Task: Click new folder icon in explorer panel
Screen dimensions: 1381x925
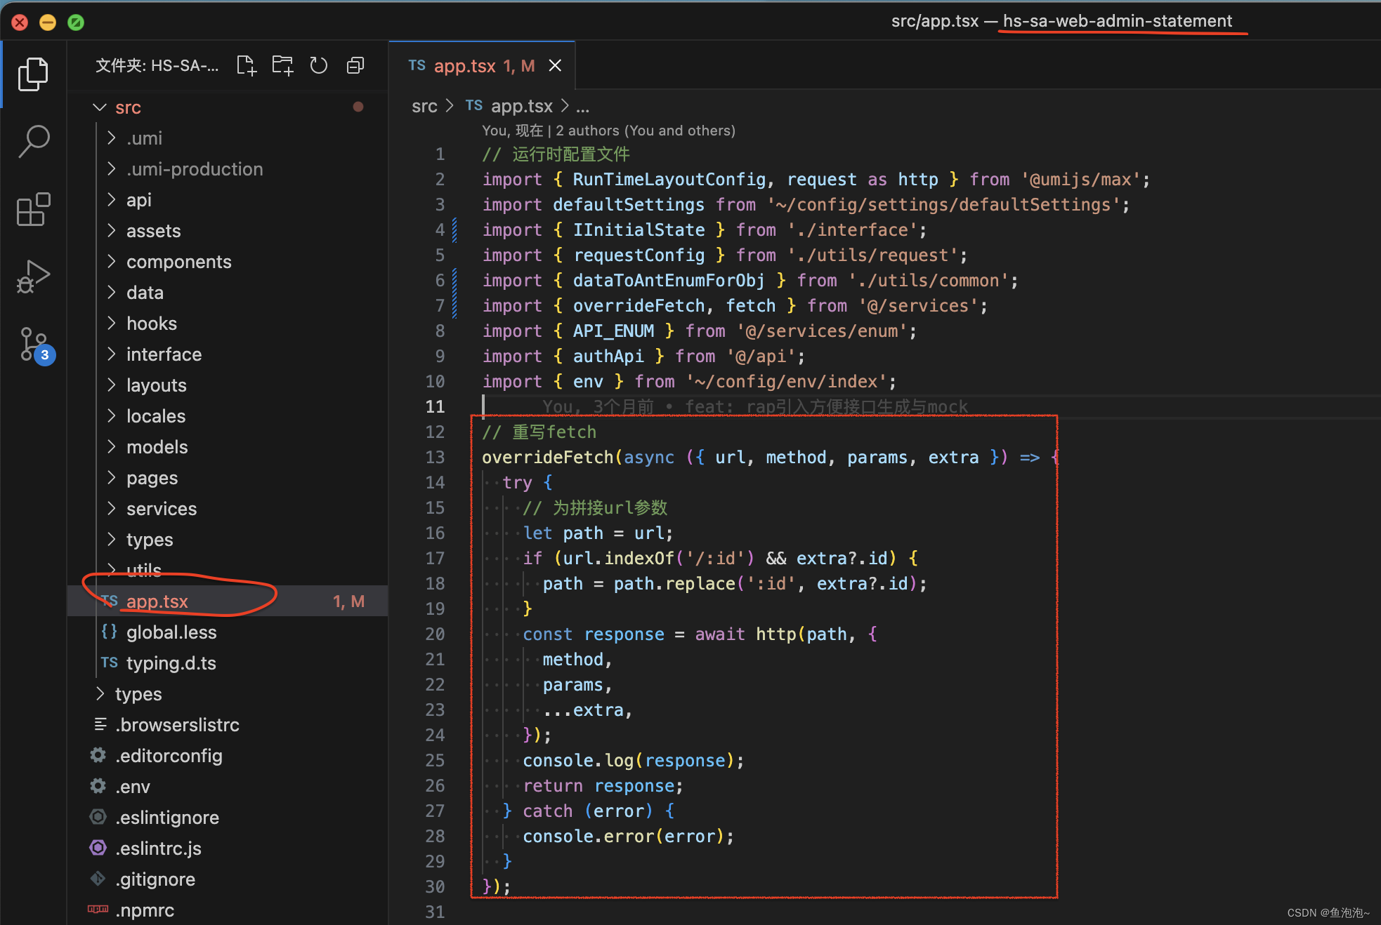Action: [x=286, y=65]
